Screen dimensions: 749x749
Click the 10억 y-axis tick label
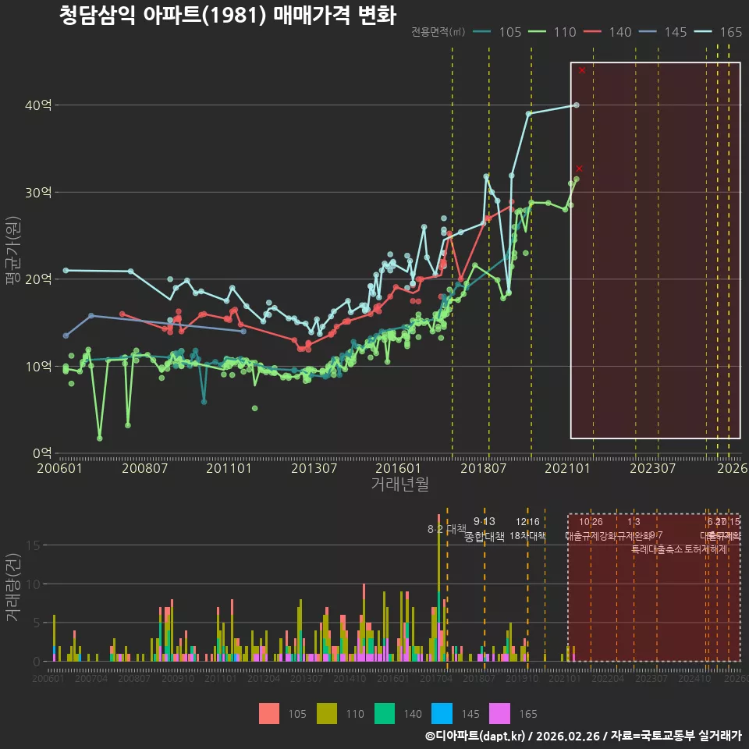click(38, 367)
